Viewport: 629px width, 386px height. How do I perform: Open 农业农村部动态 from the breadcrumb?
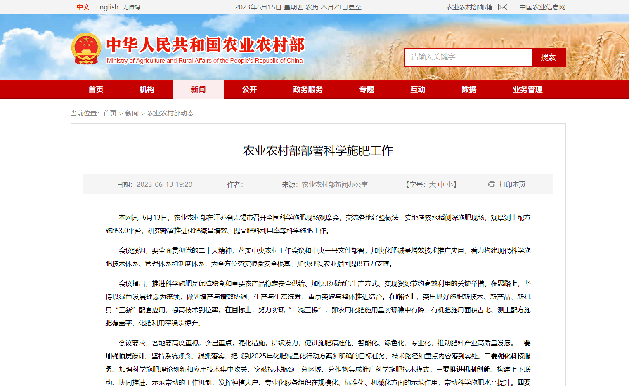click(x=170, y=113)
